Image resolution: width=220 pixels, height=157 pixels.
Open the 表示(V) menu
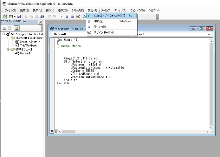coord(37,10)
